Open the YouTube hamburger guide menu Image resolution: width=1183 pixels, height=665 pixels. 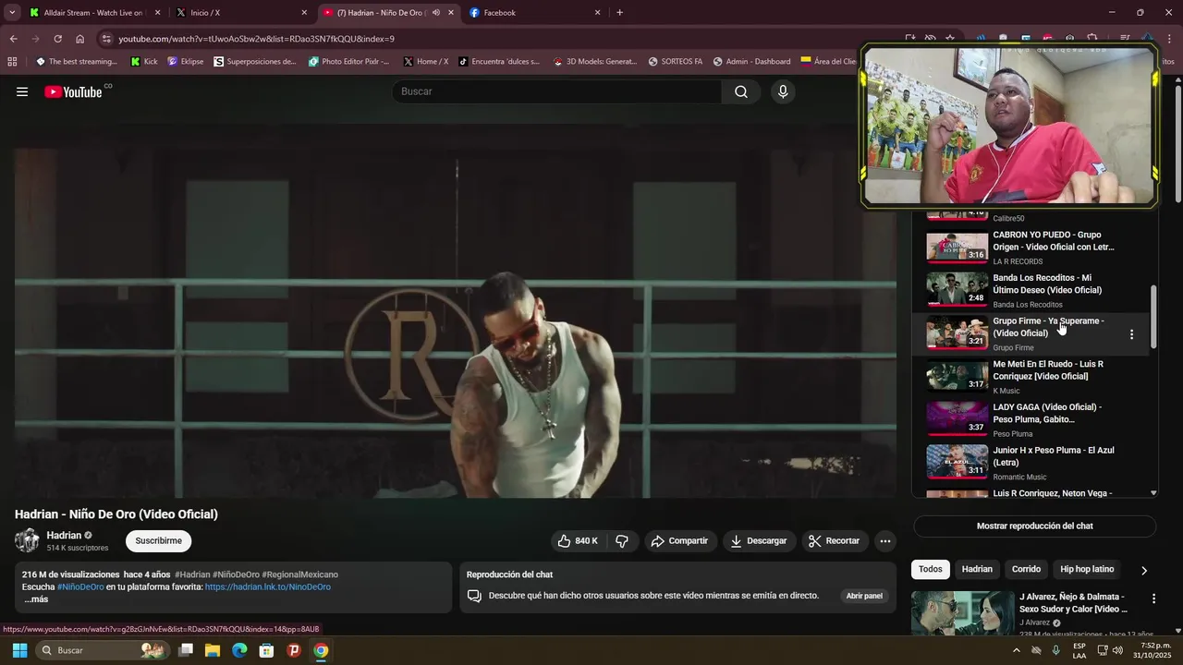pyautogui.click(x=22, y=91)
